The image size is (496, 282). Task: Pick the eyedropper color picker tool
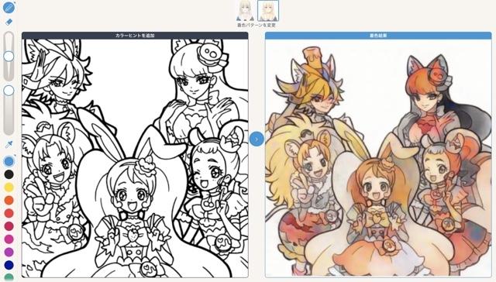[x=9, y=144]
